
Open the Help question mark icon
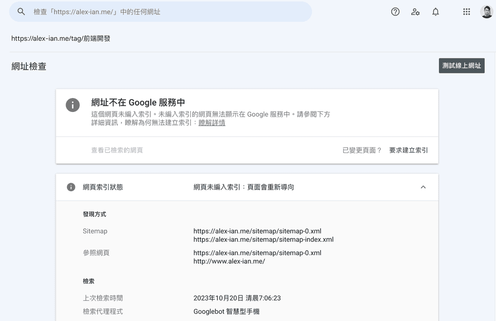pyautogui.click(x=395, y=12)
